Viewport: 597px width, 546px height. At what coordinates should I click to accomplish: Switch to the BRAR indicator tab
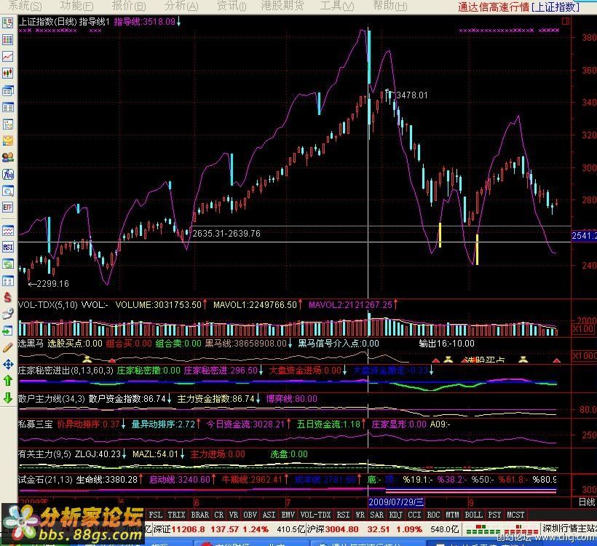click(x=200, y=515)
